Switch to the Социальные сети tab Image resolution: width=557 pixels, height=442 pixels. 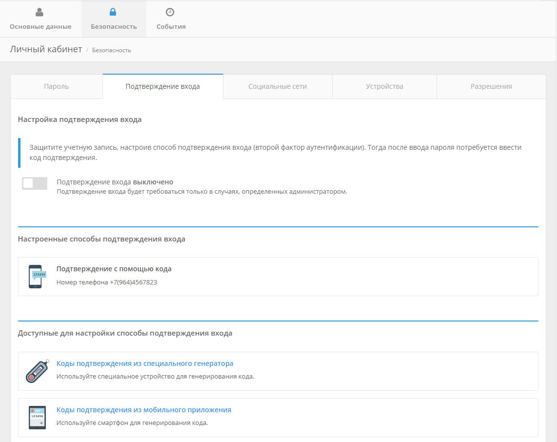pyautogui.click(x=278, y=86)
